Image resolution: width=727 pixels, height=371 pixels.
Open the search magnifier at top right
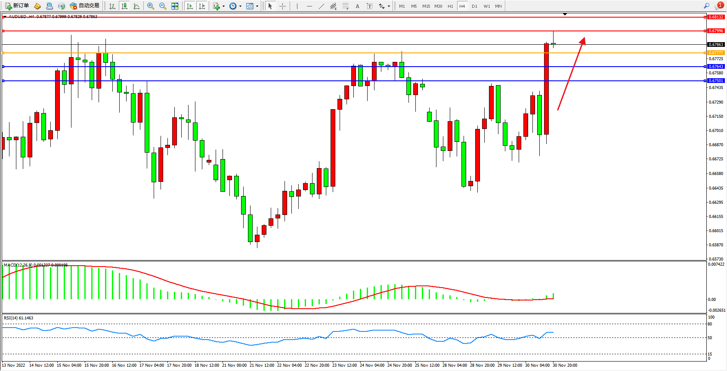(706, 6)
